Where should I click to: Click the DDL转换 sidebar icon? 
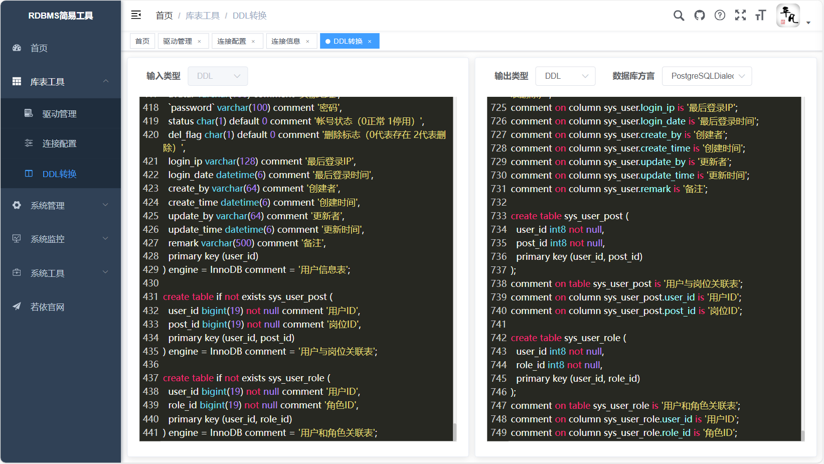(x=29, y=174)
